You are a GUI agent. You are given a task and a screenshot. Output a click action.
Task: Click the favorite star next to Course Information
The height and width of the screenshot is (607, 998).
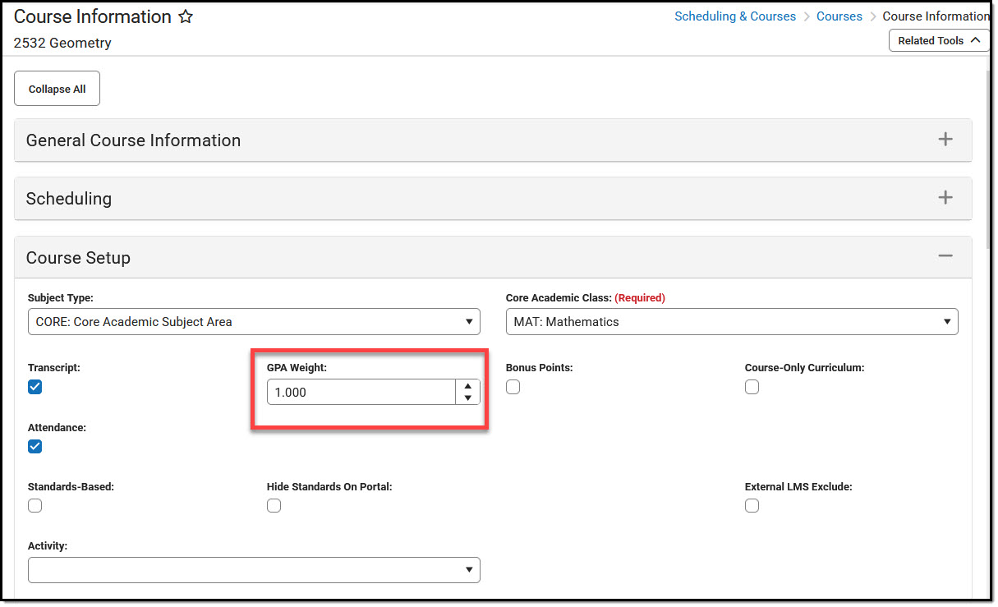186,17
